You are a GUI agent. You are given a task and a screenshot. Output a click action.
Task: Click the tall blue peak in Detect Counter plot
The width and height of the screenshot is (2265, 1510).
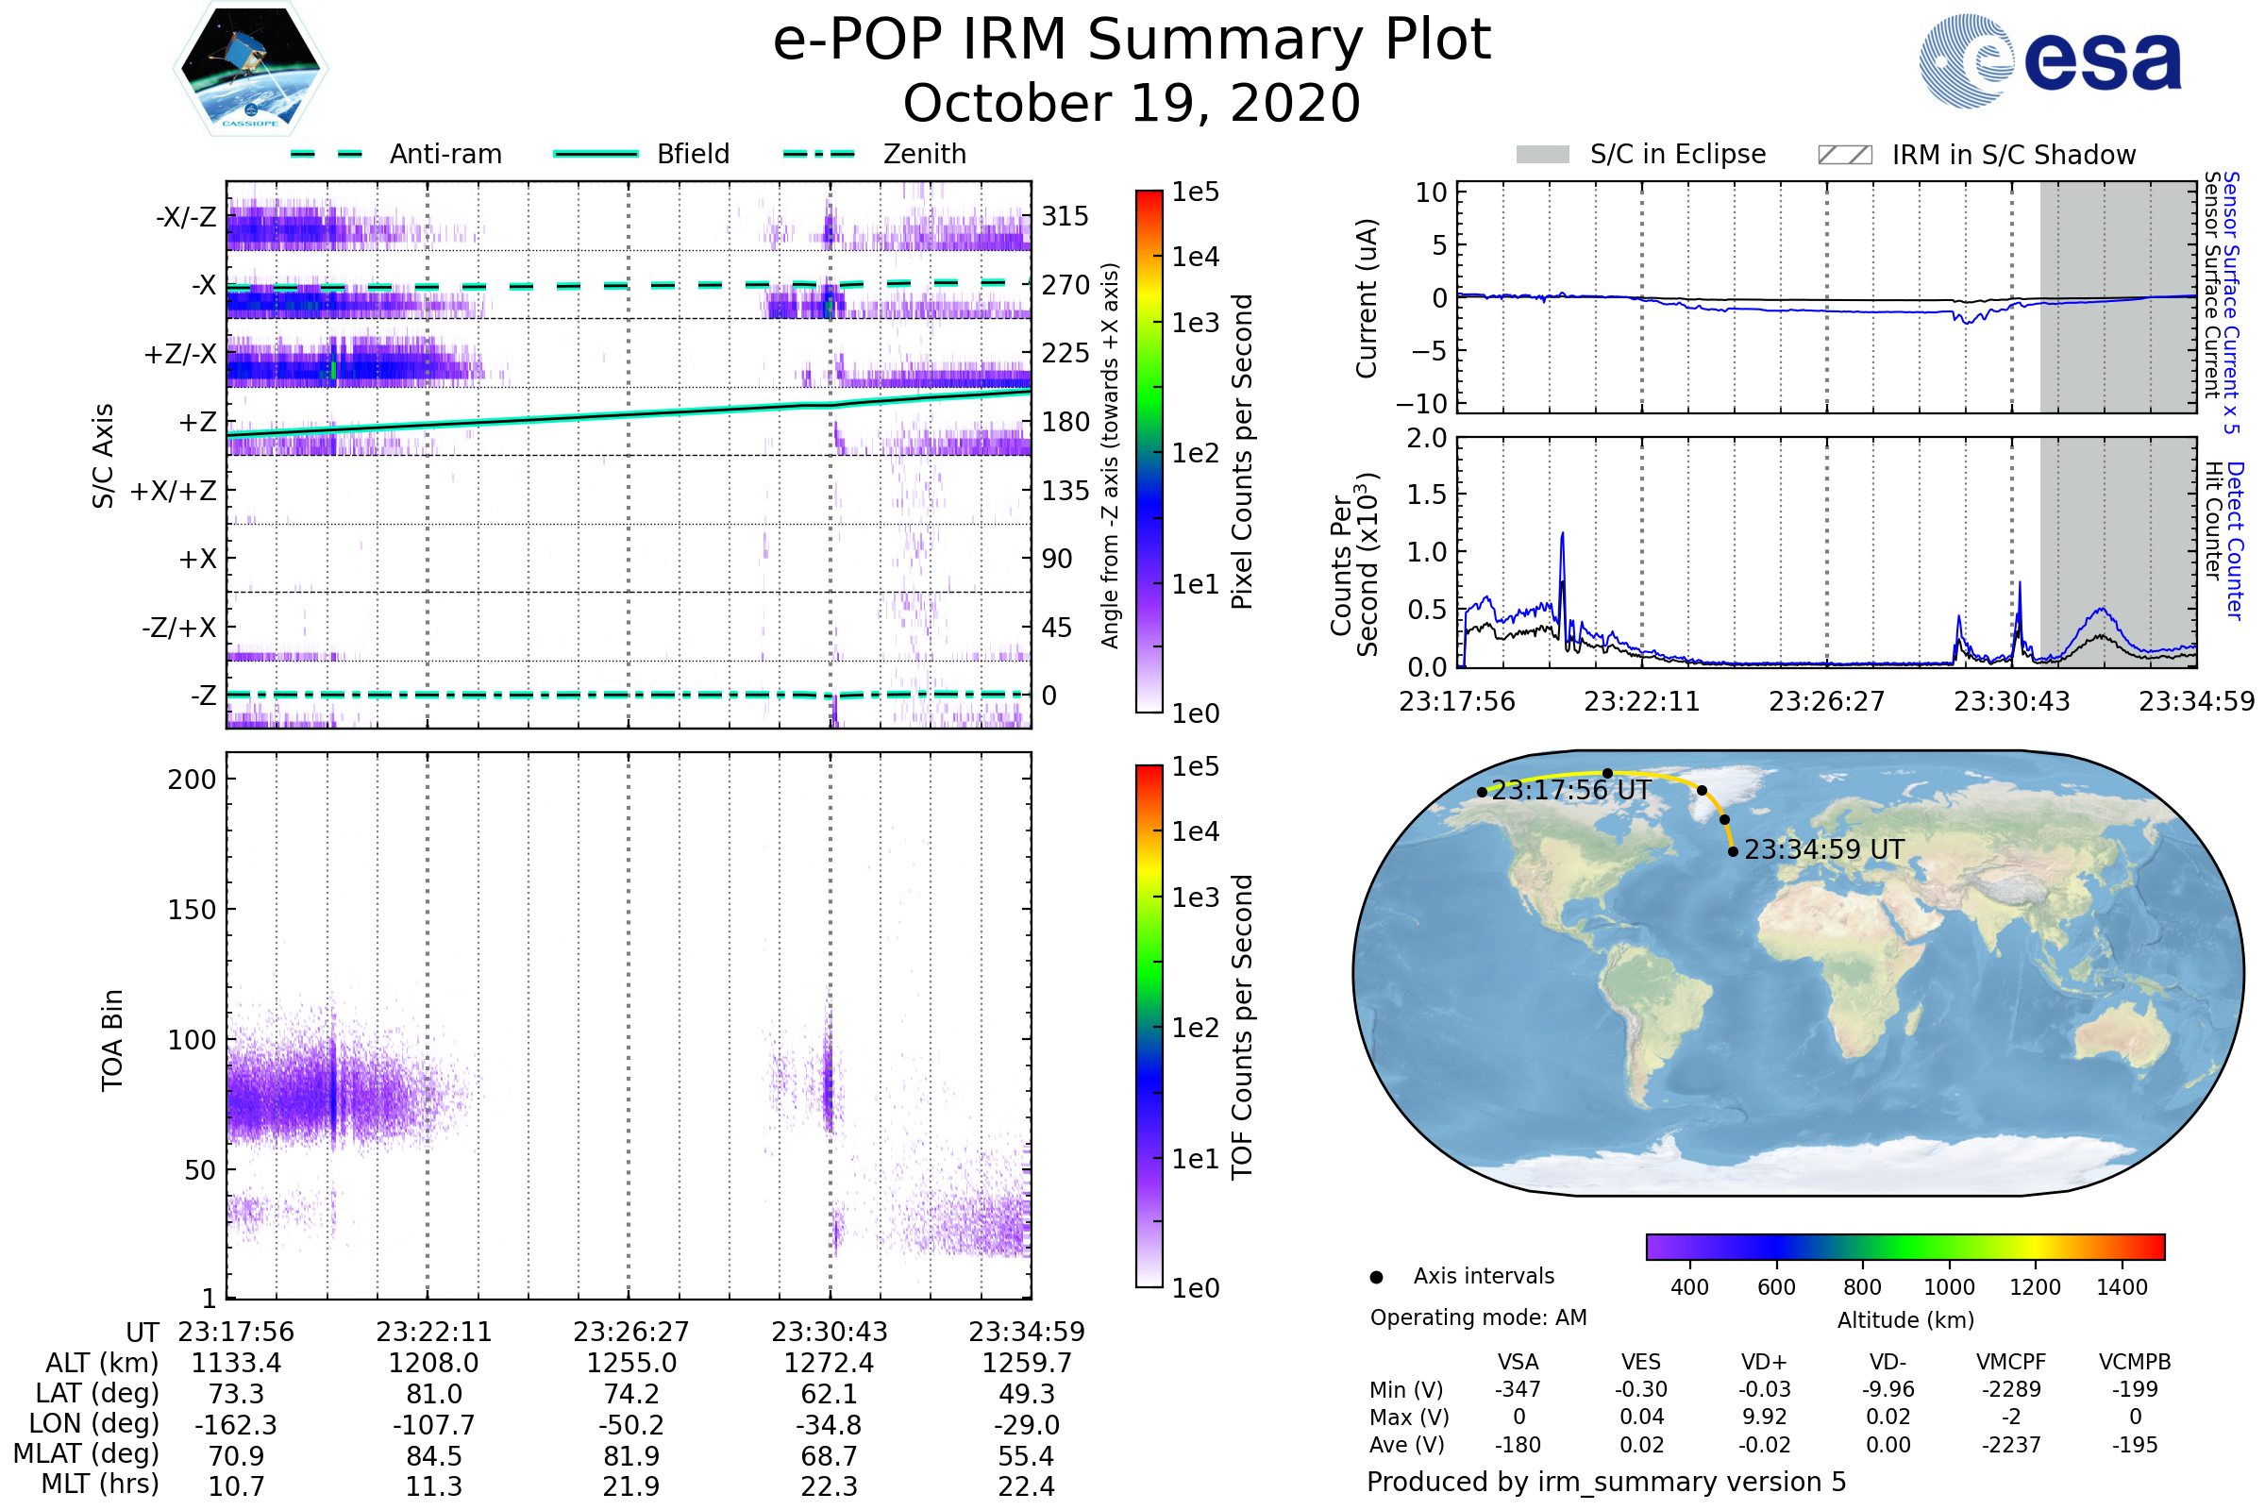point(1562,537)
